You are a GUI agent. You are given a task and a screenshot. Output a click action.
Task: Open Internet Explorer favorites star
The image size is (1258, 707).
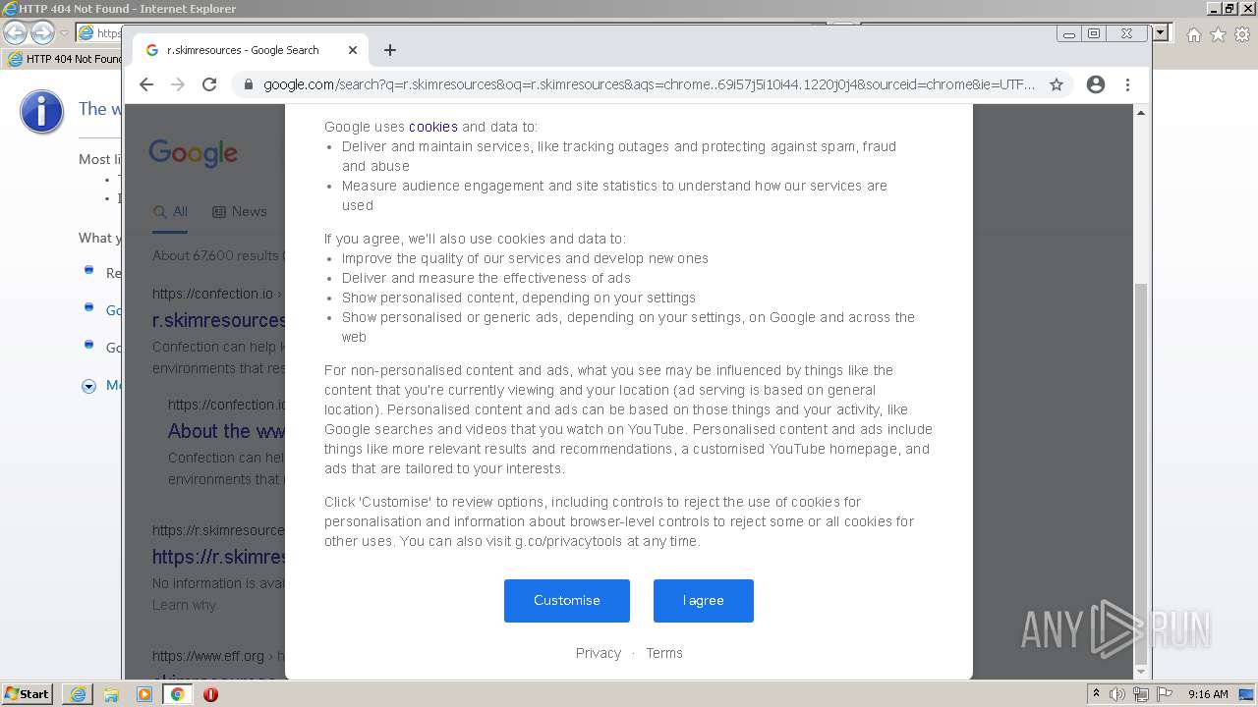pyautogui.click(x=1218, y=34)
